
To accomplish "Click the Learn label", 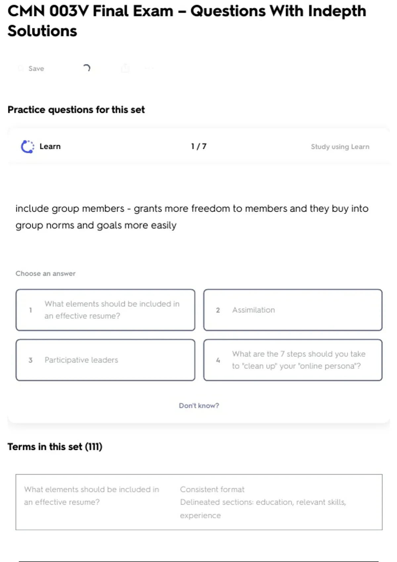I will point(50,146).
